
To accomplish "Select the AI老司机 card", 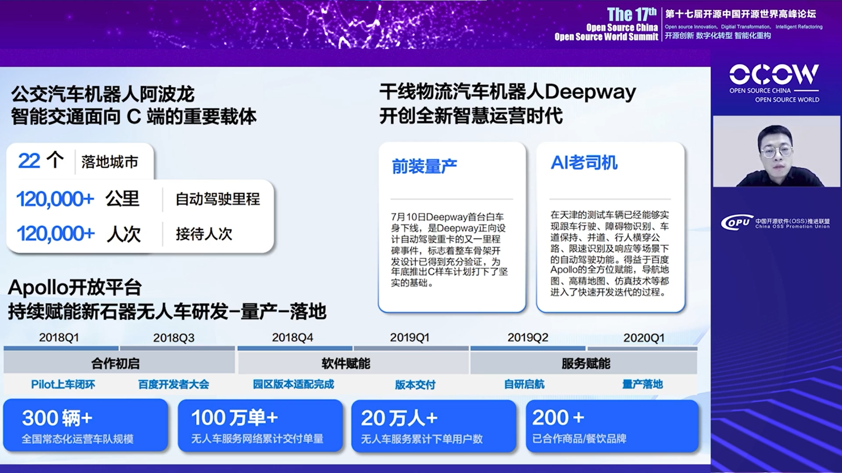I will [610, 227].
